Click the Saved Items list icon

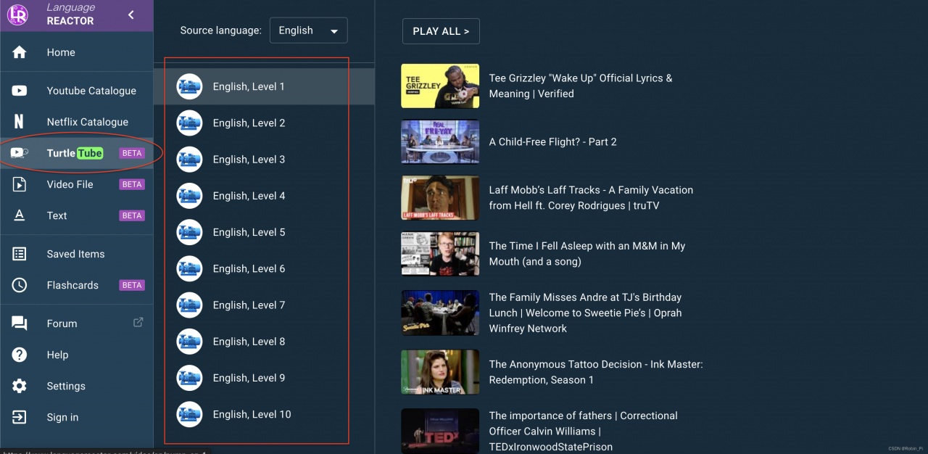click(20, 254)
